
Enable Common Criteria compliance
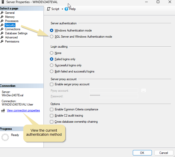click(x=51, y=109)
